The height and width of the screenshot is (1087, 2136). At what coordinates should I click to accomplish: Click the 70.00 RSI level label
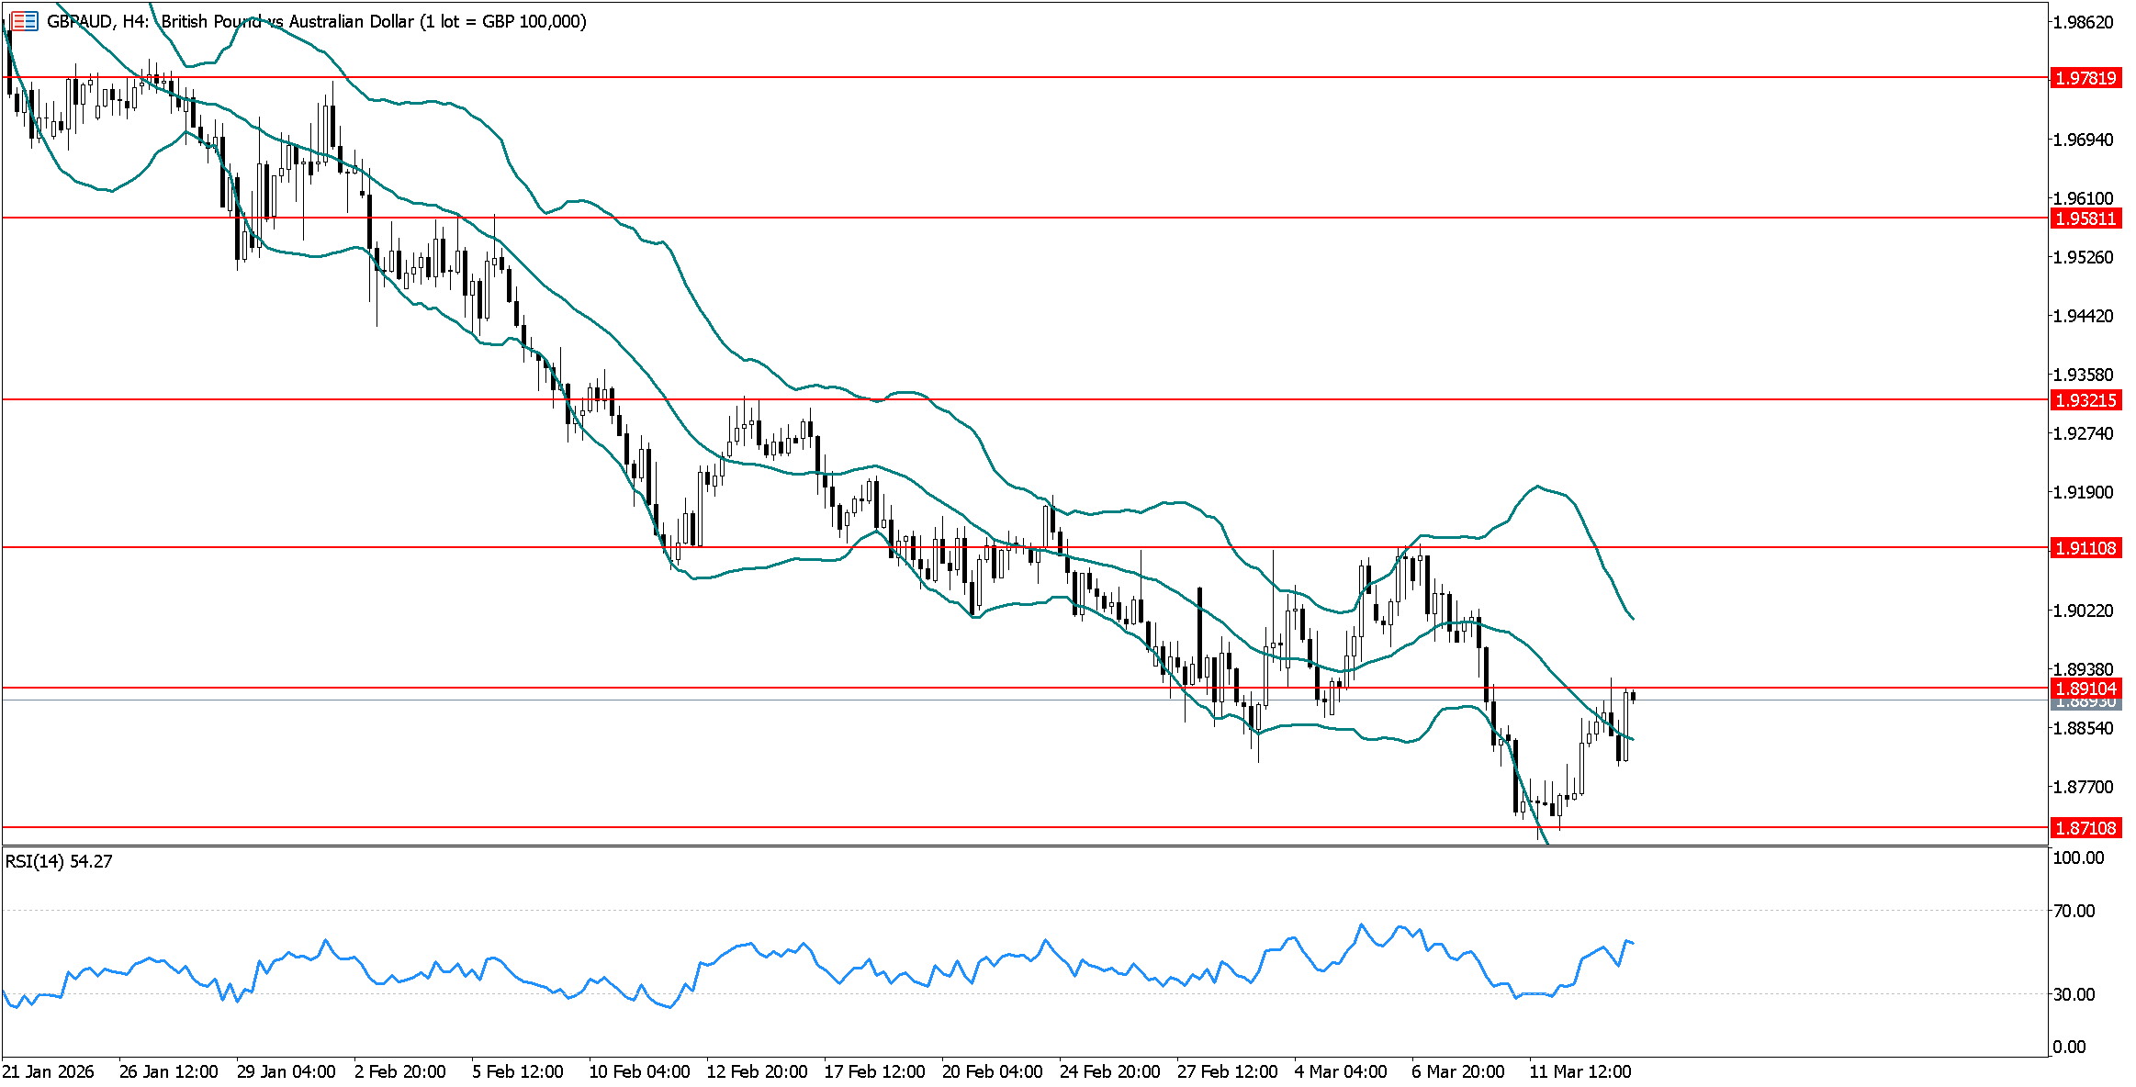(x=2074, y=911)
